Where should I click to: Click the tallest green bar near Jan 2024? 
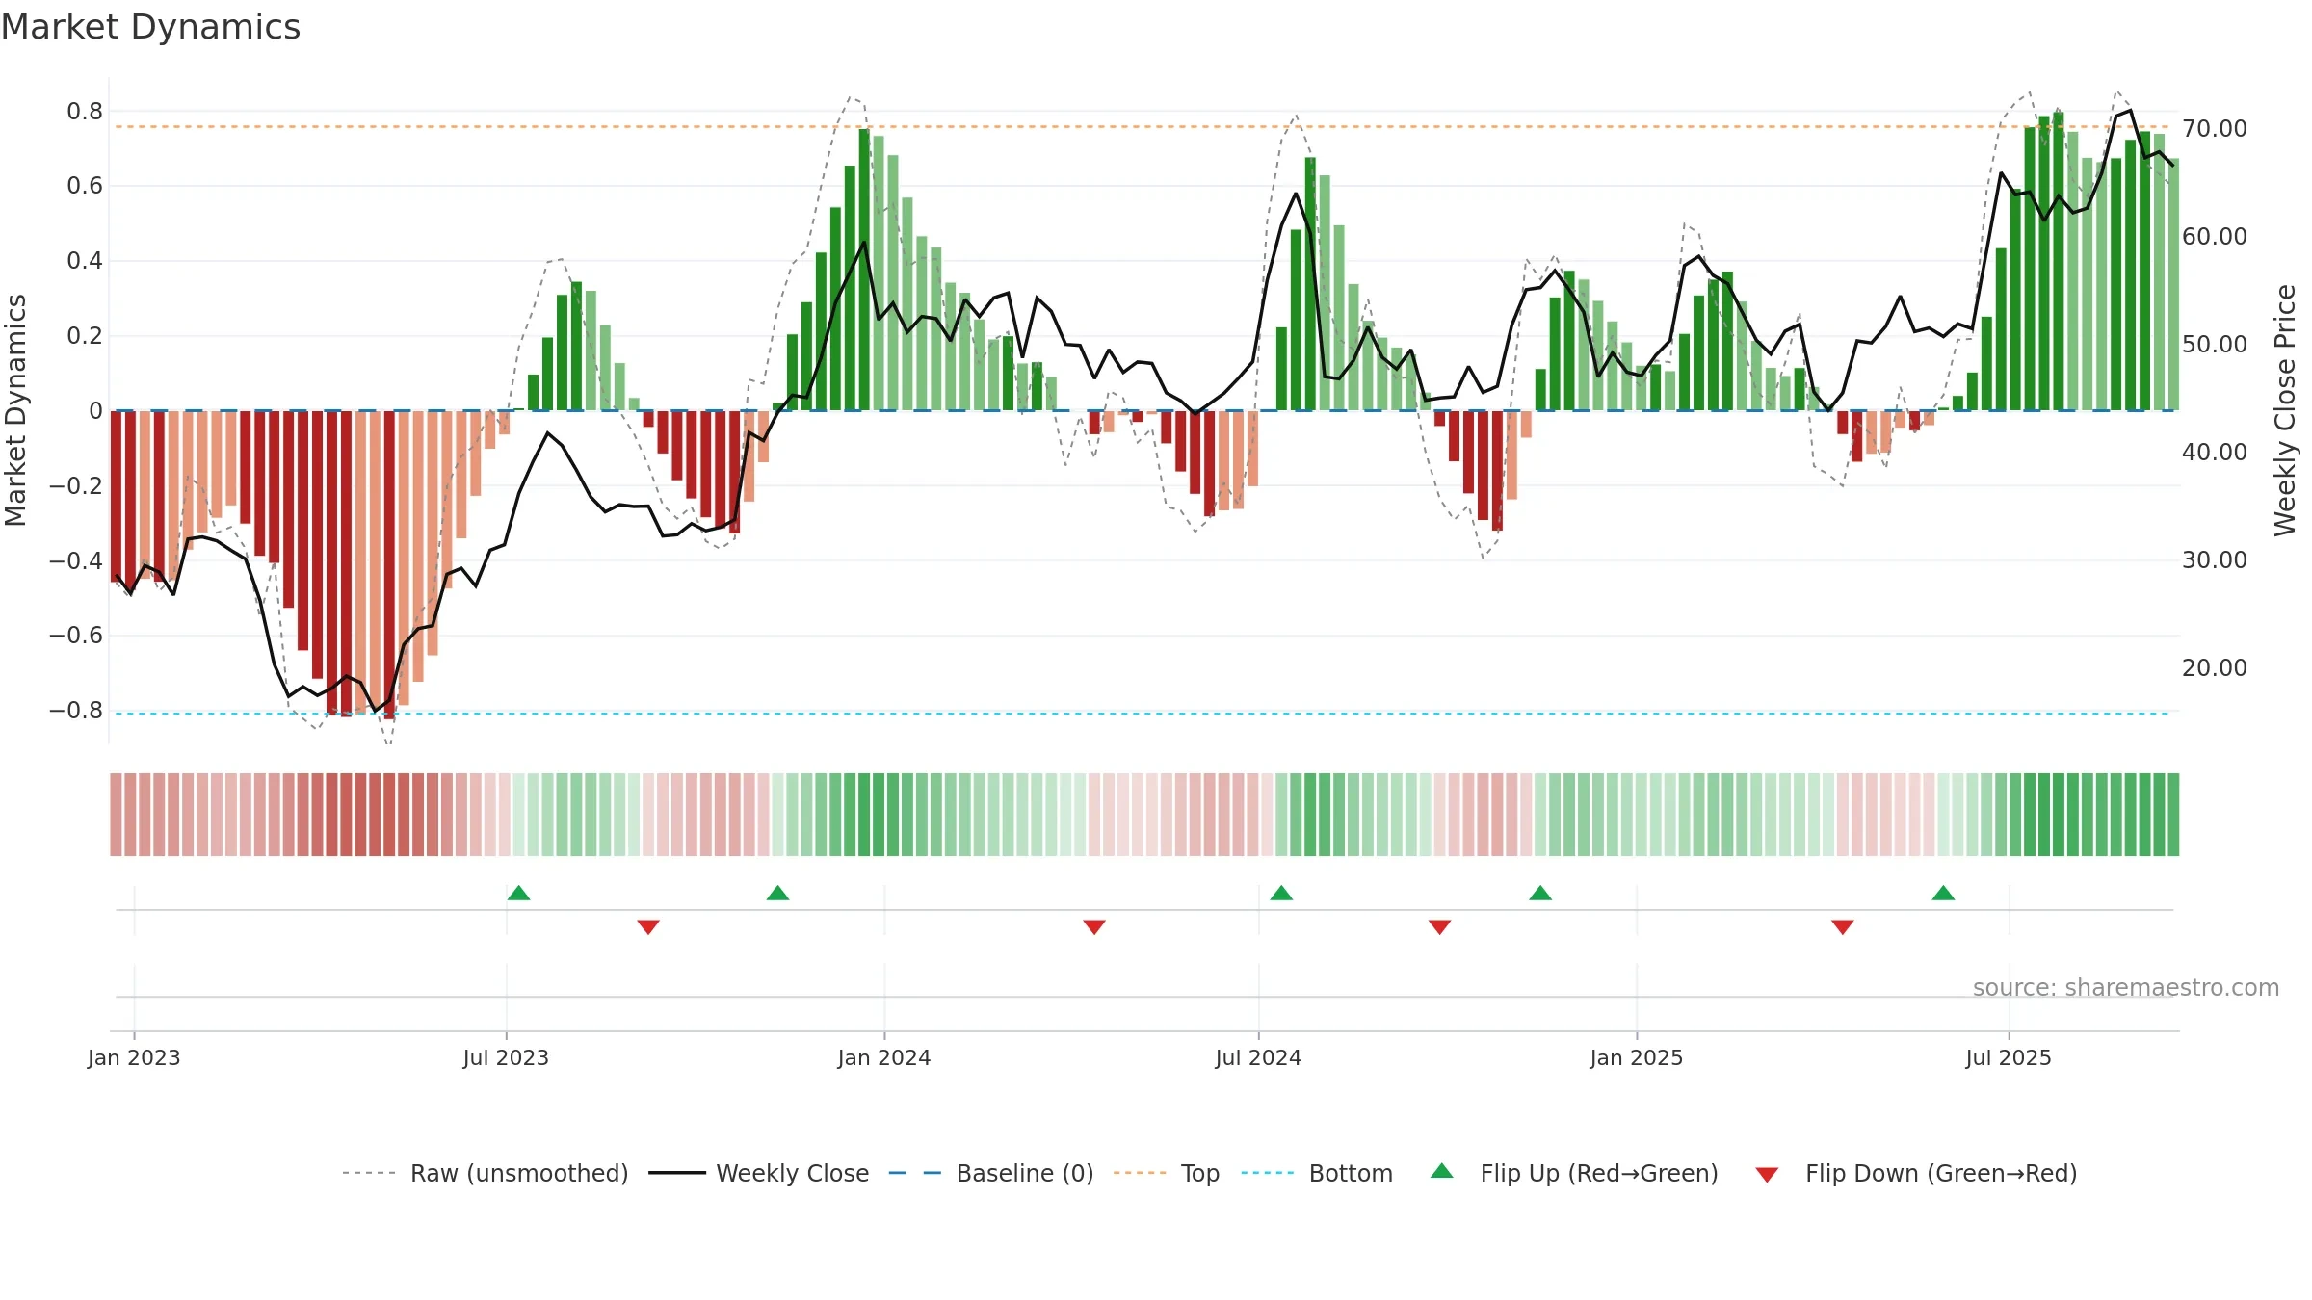click(864, 270)
